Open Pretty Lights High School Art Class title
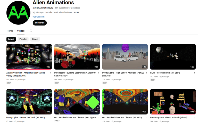The height and width of the screenshot is (123, 198). point(123,74)
